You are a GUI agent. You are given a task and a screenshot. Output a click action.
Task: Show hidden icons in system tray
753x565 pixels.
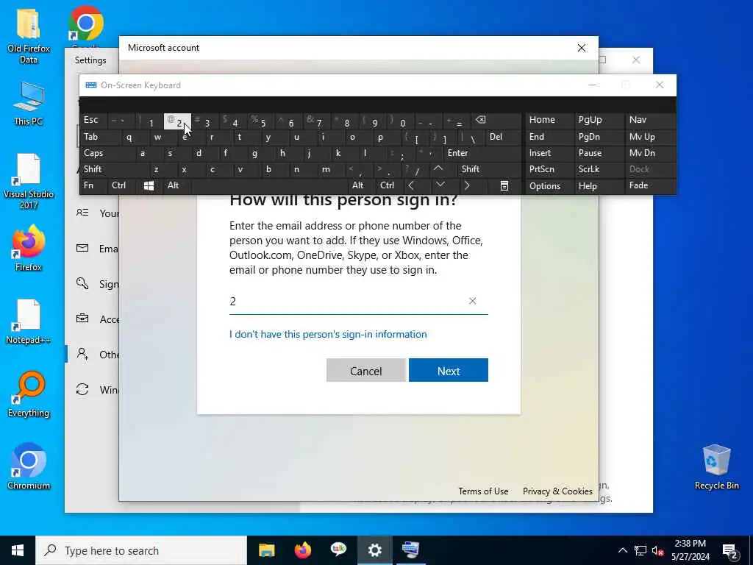622,550
